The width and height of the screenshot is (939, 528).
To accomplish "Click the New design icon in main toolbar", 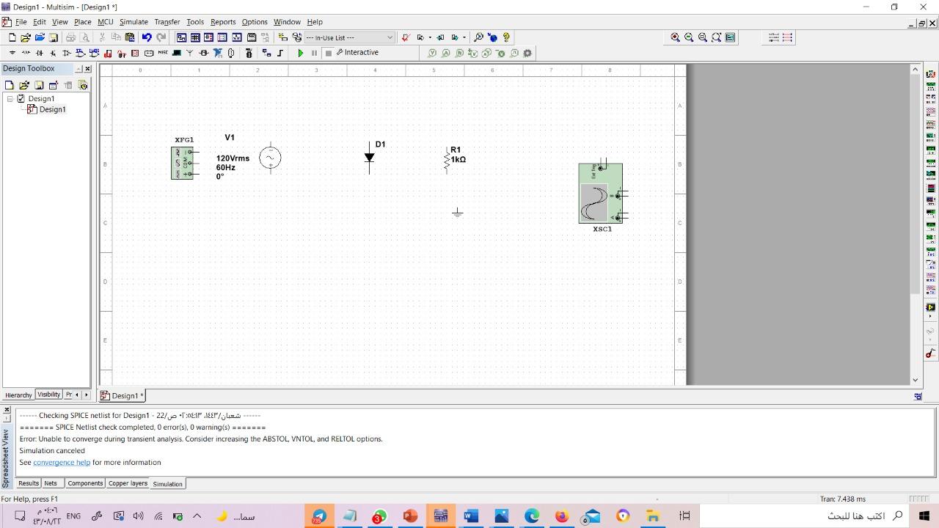I will pos(12,37).
